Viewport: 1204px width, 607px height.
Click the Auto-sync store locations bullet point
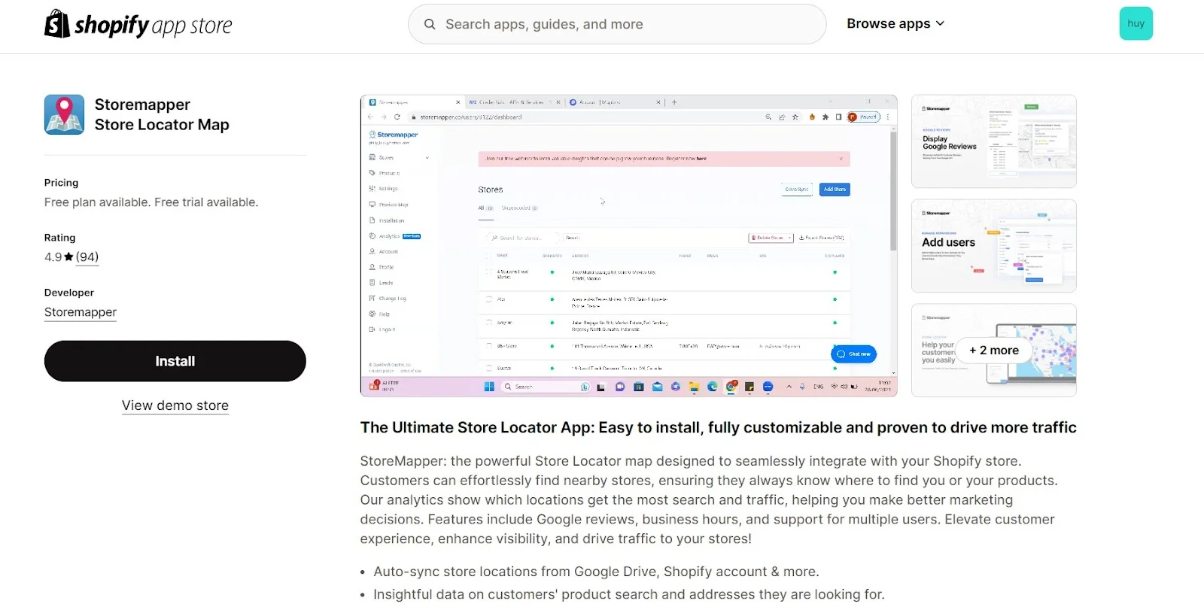[x=596, y=572]
